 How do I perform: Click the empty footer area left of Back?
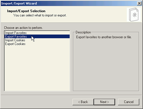pos(36,102)
